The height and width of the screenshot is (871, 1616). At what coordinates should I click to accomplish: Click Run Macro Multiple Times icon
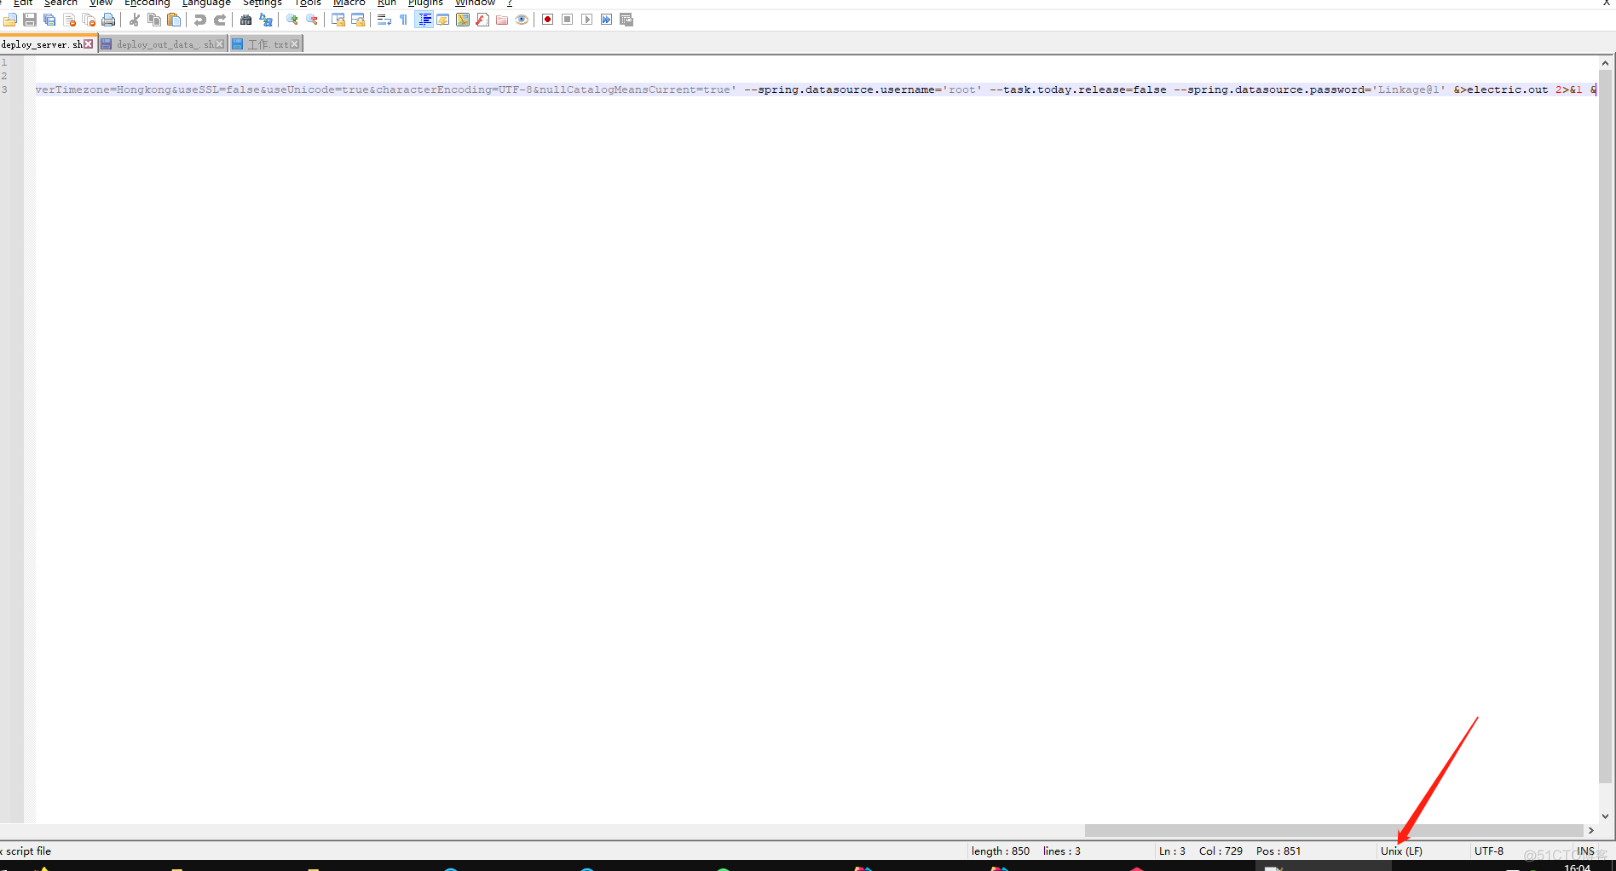point(607,20)
